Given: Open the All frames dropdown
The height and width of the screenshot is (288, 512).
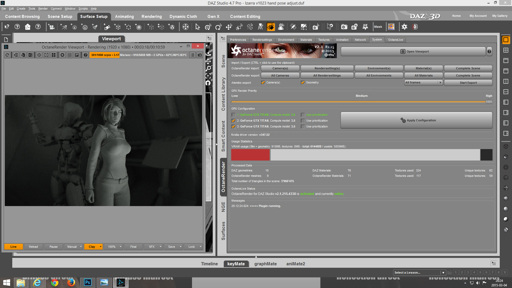Looking at the screenshot, I should point(423,83).
